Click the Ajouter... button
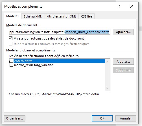Screen dimensions: 142x126 tap(123, 62)
